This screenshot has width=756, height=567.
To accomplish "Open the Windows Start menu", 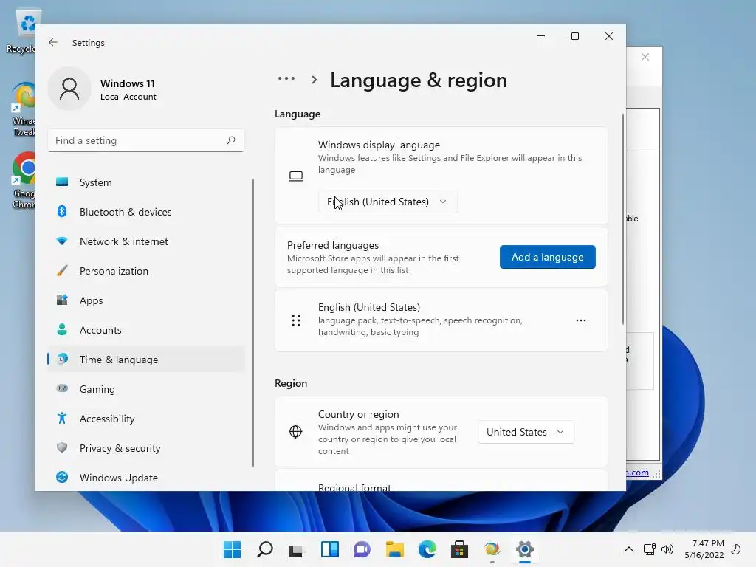I will point(233,549).
